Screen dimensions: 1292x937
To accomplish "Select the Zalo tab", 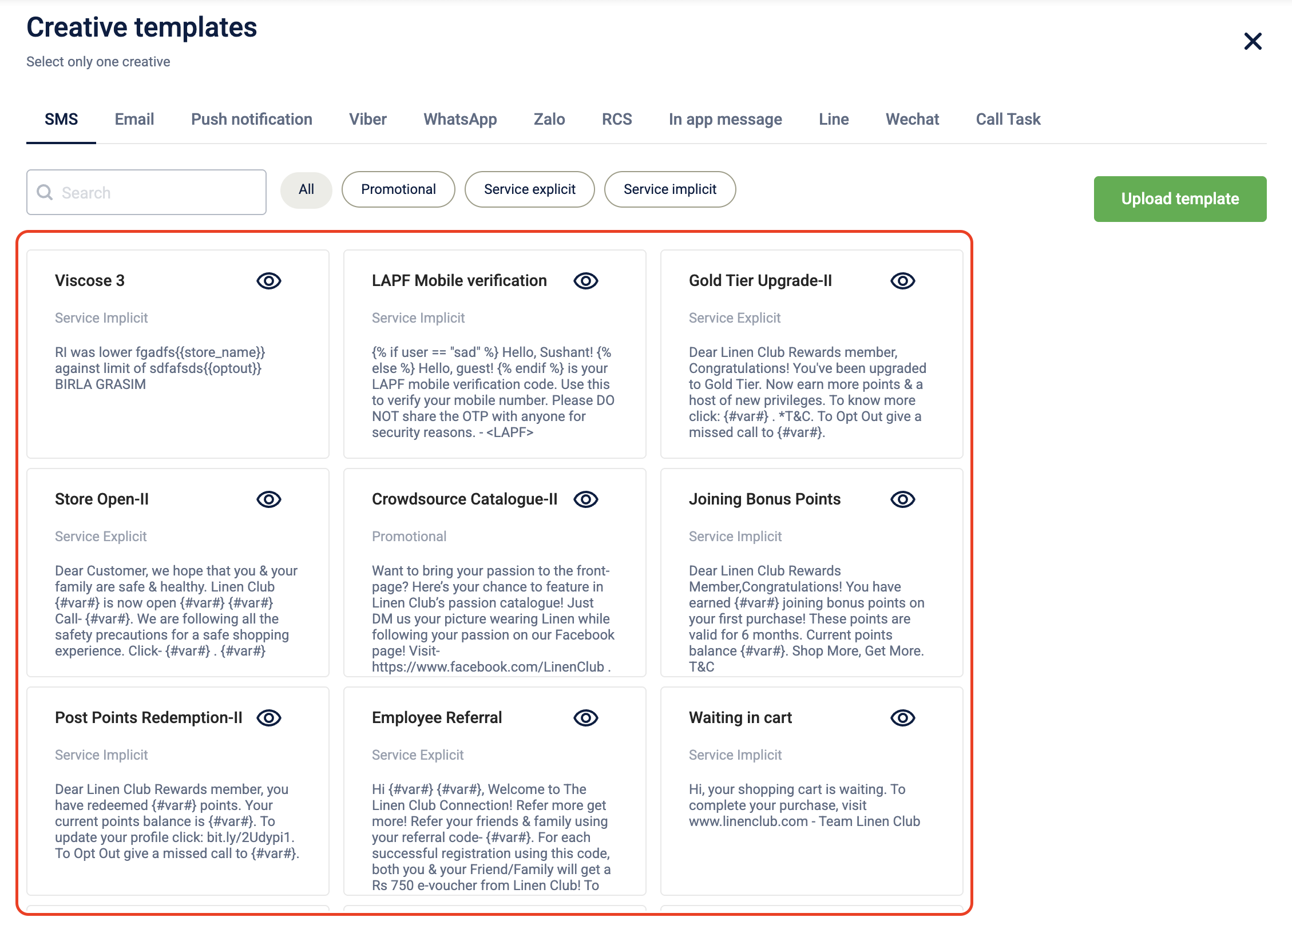I will (549, 119).
